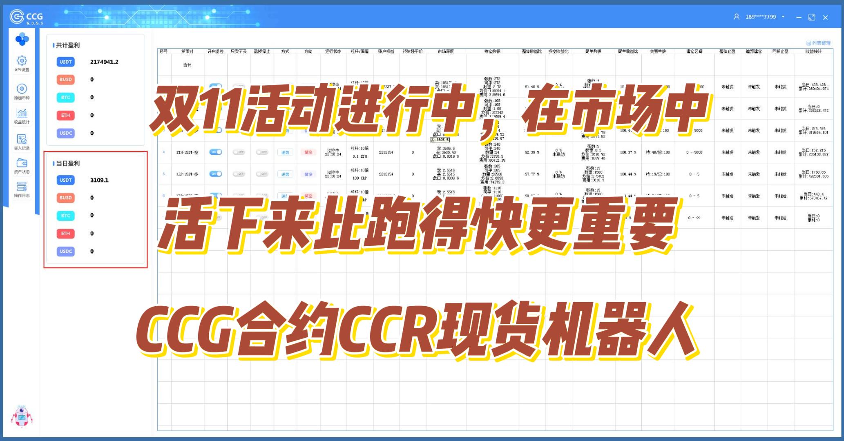
Task: Click the 添加币种 add coin icon
Action: (x=22, y=89)
